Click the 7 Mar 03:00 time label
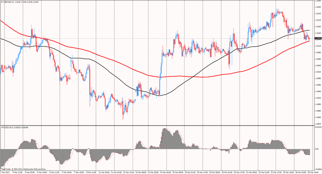322x174 pixels. 67,173
